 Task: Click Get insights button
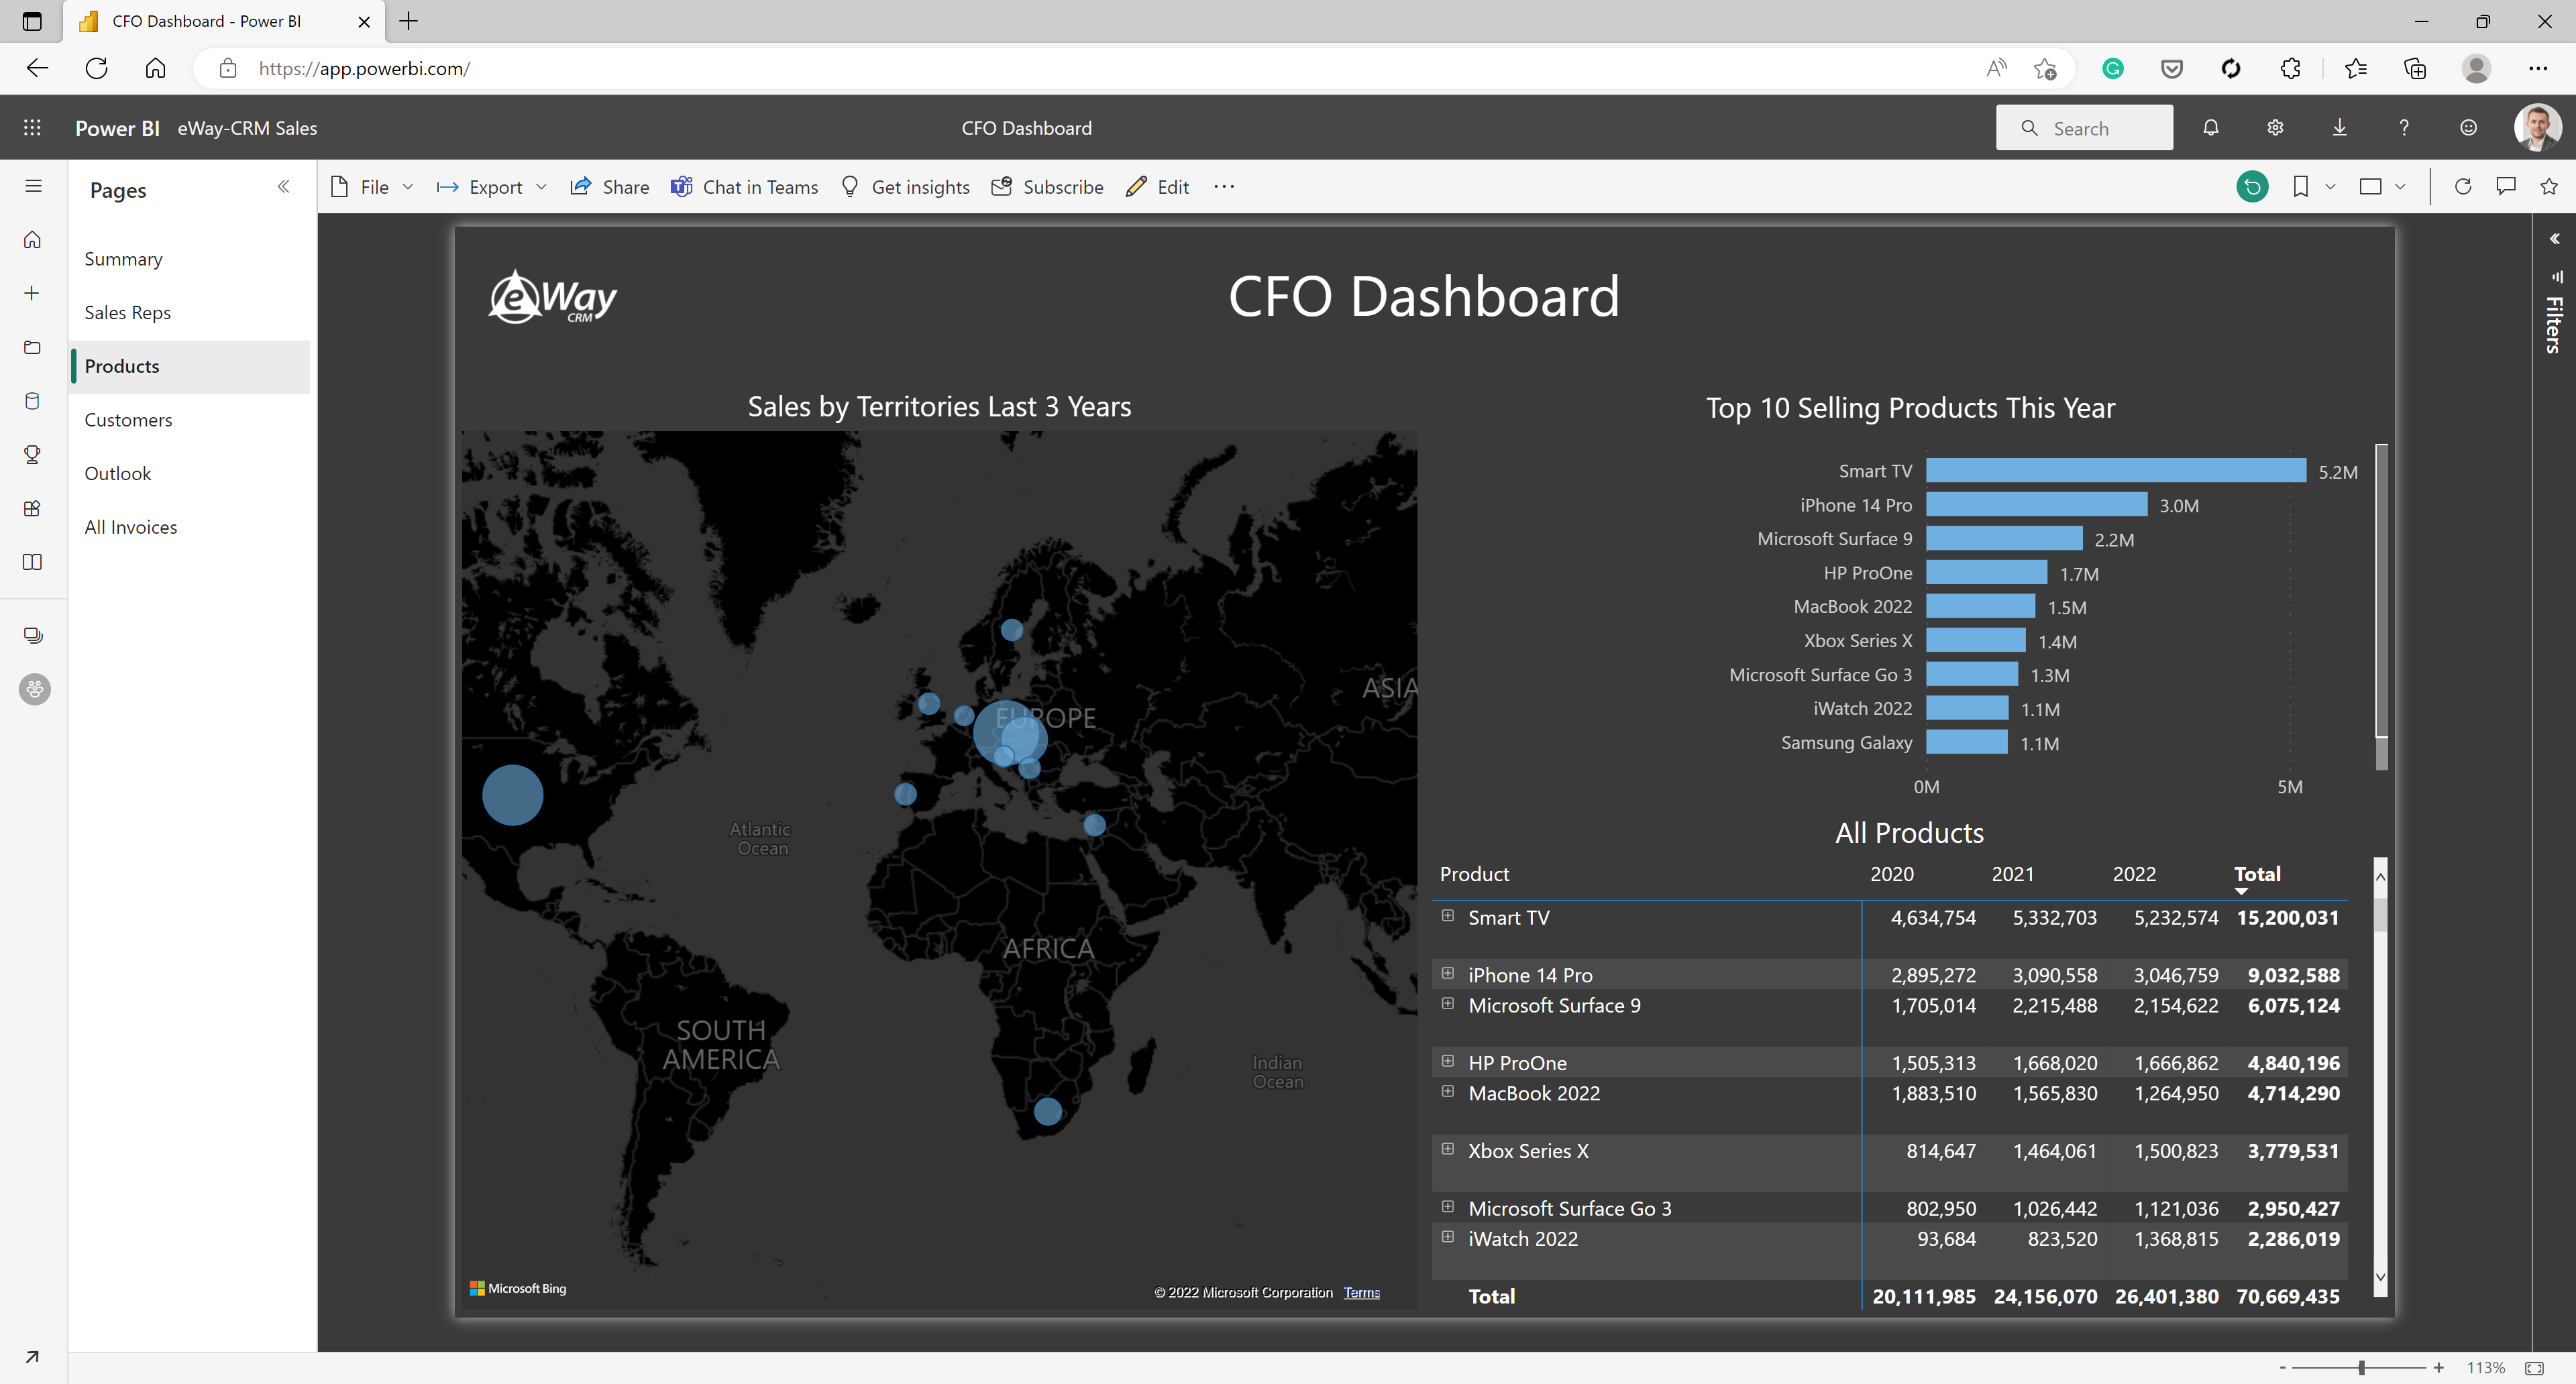click(x=905, y=187)
